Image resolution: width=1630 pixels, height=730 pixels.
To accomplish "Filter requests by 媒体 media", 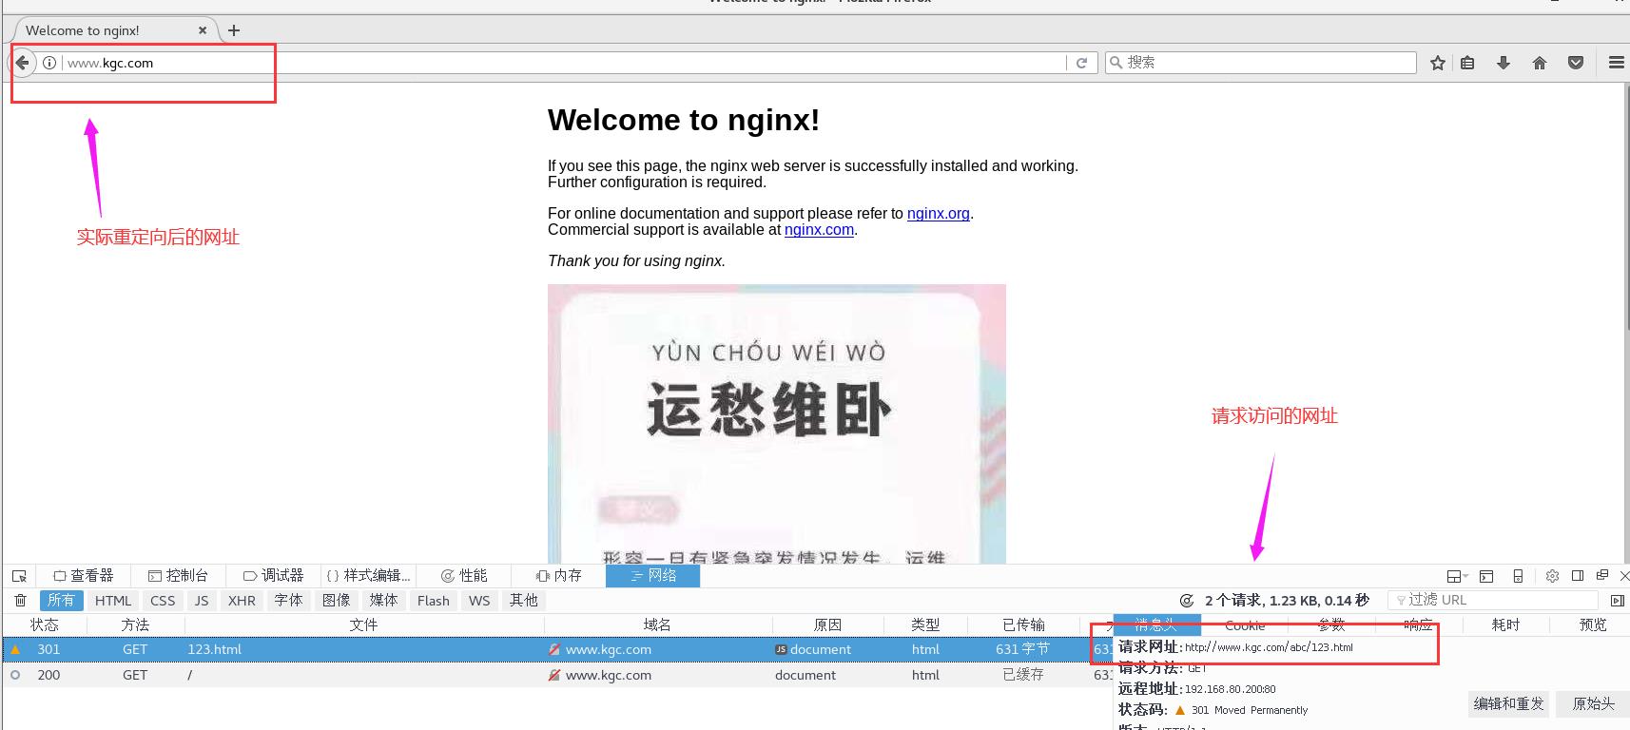I will 383,601.
